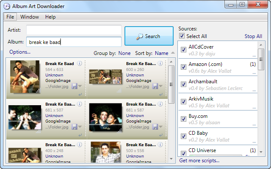Click the sources list scroll up arrow
Viewport: 271px width, 169px height.
click(x=261, y=45)
